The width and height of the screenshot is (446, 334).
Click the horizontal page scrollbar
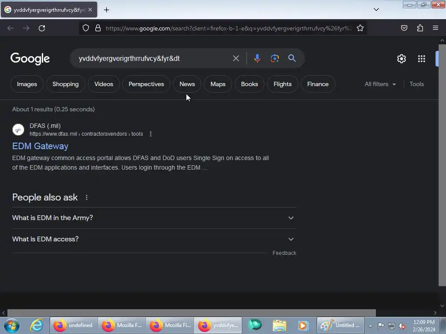(191, 313)
